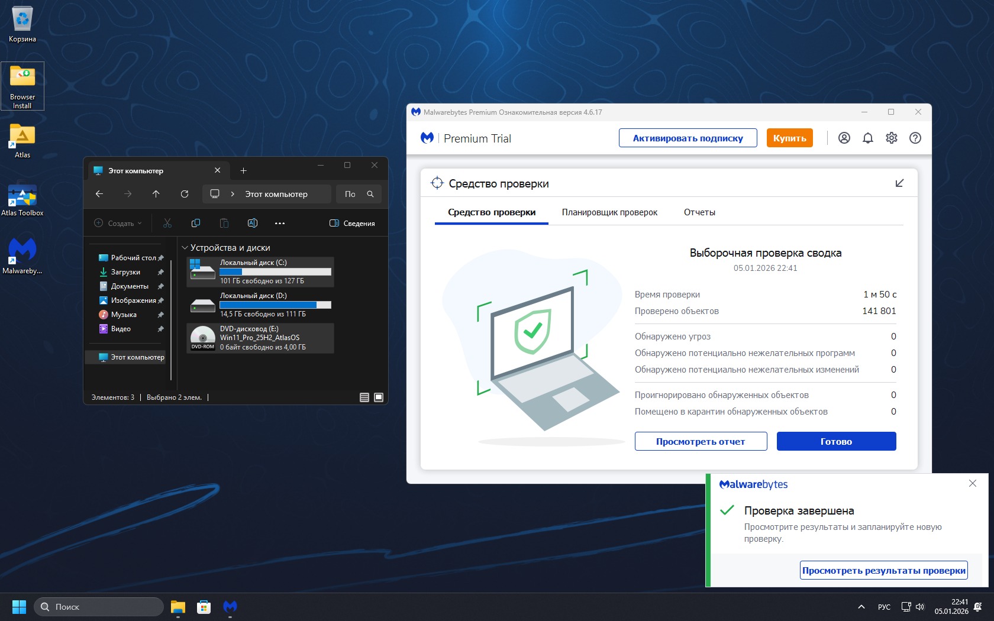Open Malwarebytes account profile icon
This screenshot has height=621, width=994.
pyautogui.click(x=844, y=138)
